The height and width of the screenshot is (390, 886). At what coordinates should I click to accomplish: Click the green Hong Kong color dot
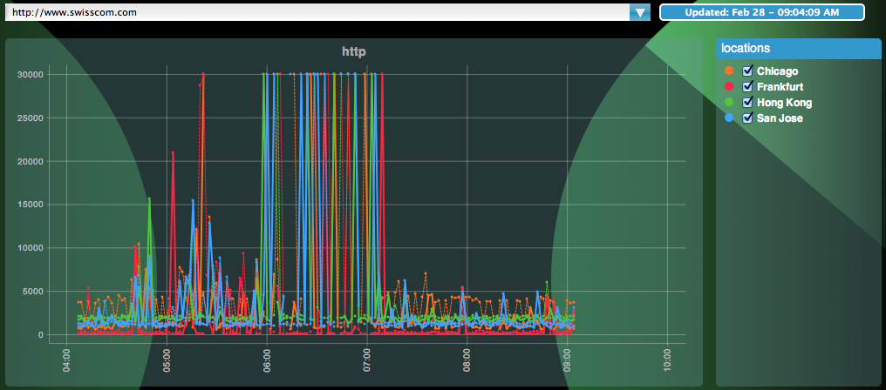pos(729,103)
